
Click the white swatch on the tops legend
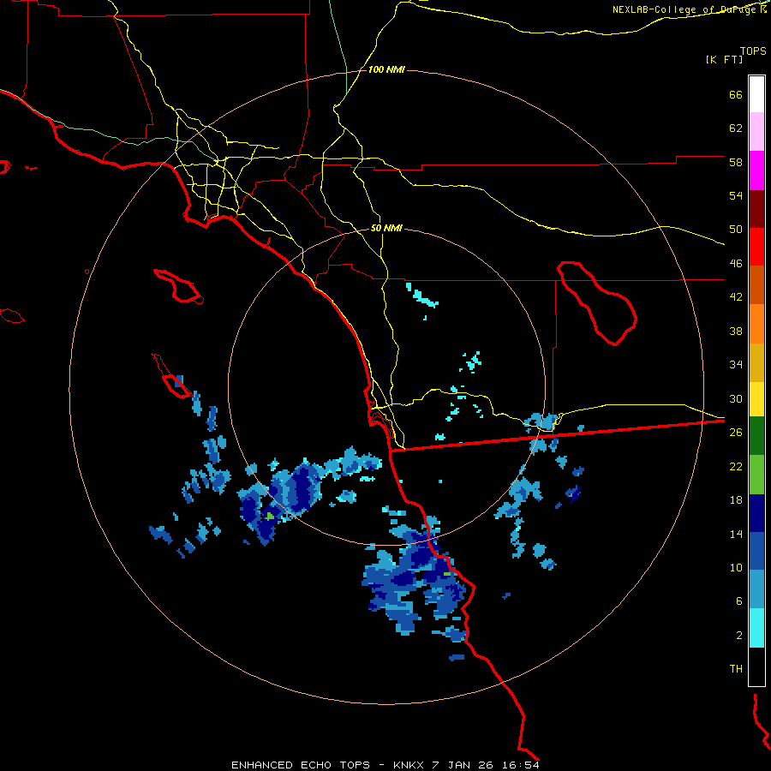pyautogui.click(x=756, y=94)
